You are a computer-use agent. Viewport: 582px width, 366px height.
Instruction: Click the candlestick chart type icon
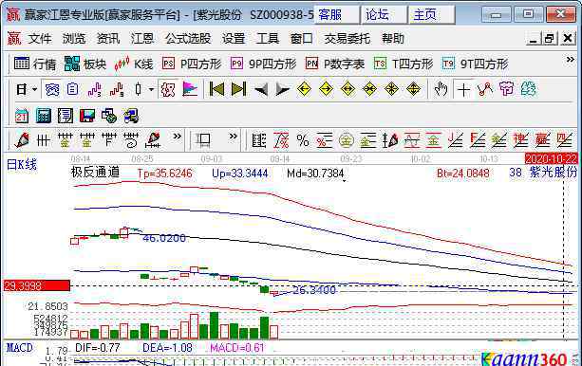point(138,89)
